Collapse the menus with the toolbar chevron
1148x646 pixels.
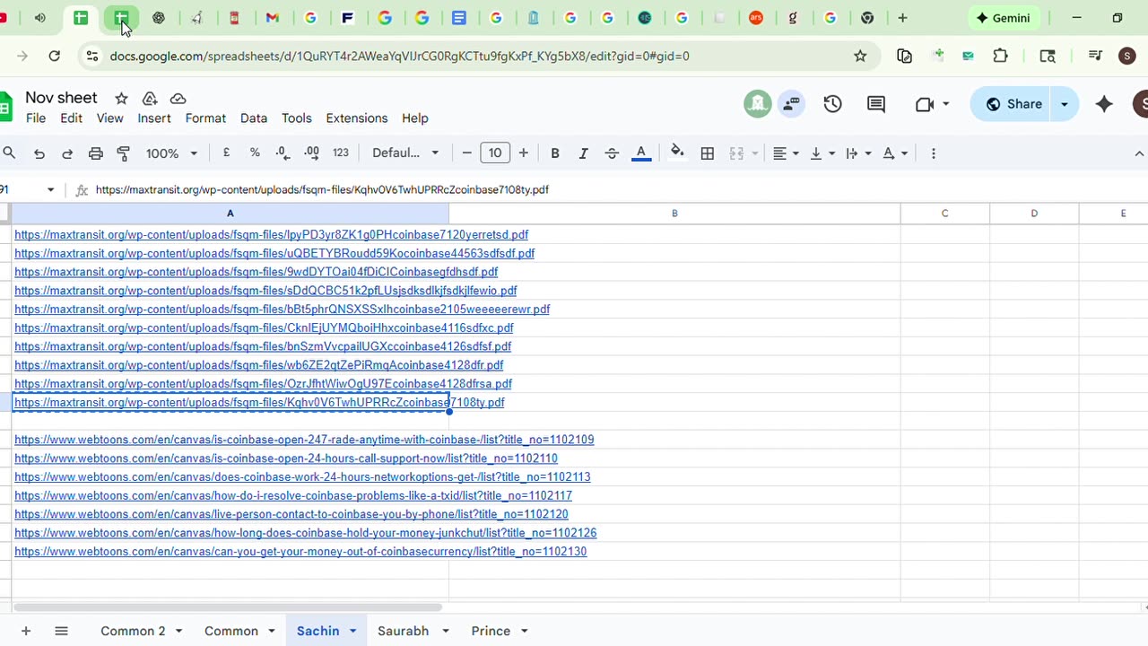pyautogui.click(x=1139, y=153)
